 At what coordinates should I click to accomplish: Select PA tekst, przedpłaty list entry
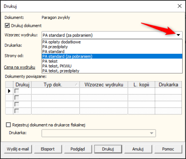point(112,71)
